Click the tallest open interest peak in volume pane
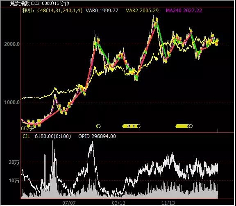Screen dimensions: 236x206 coord(92,141)
